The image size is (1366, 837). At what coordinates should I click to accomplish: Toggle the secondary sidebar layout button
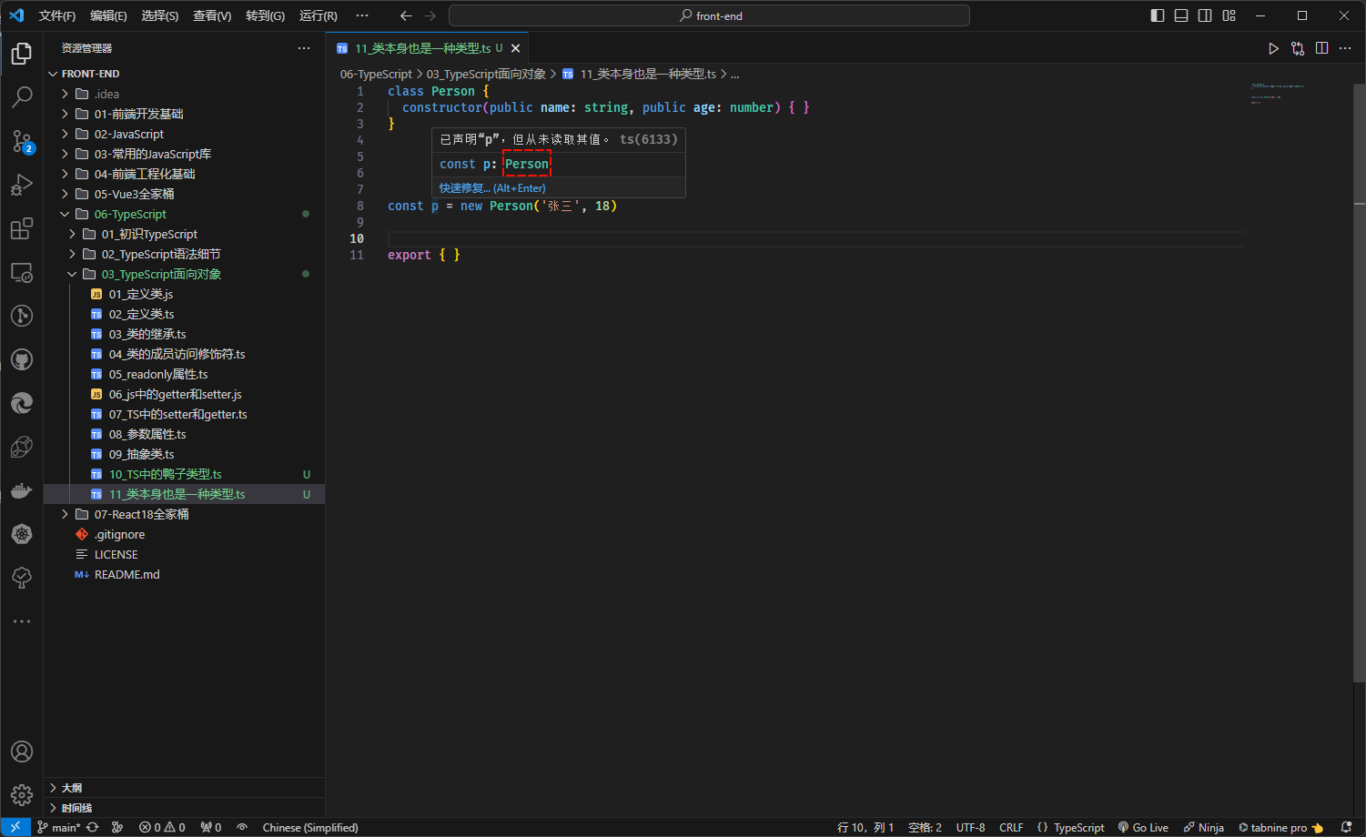tap(1205, 15)
